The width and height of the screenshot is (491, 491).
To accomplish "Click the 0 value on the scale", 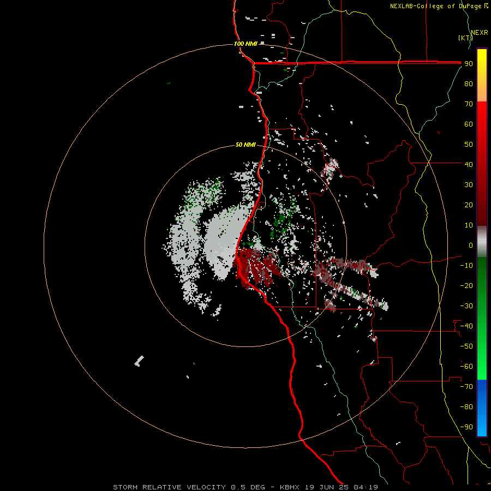I will [471, 245].
